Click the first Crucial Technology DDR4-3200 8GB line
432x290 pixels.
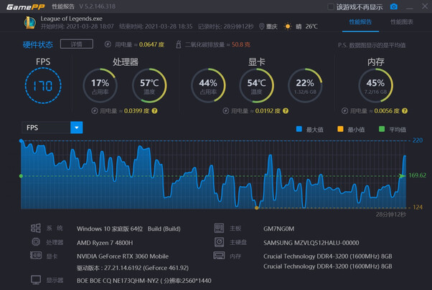click(327, 256)
